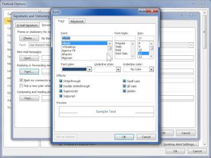Click Outlook Options scrollbar up arrow
The image size is (211, 158).
click(205, 13)
